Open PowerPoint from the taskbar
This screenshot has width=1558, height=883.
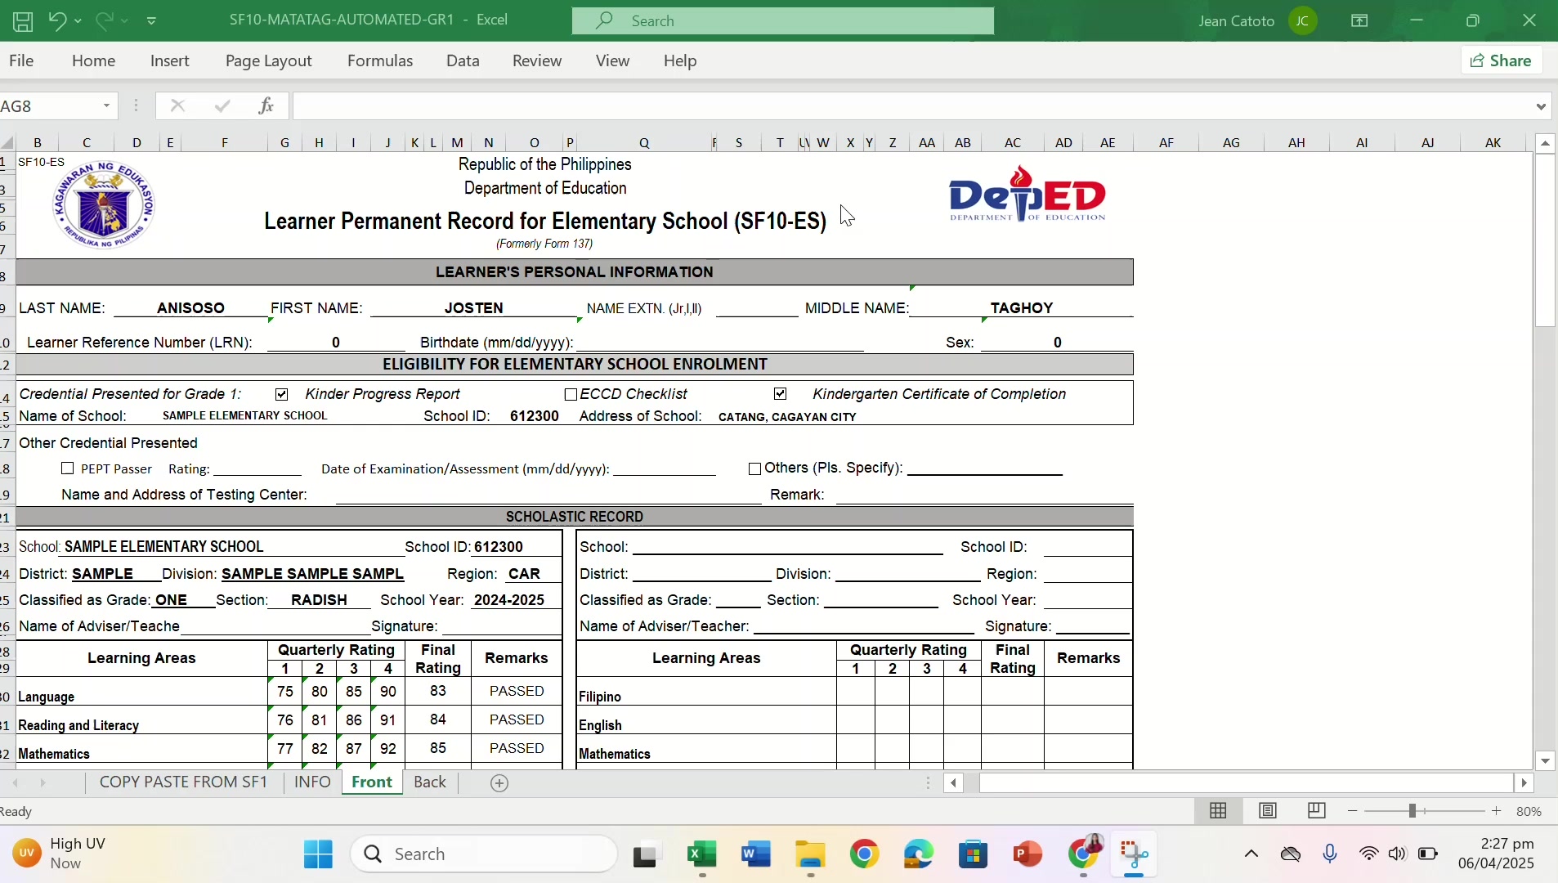tap(1027, 854)
